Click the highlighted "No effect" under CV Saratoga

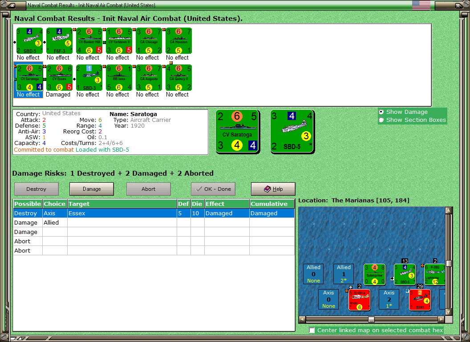click(x=28, y=94)
